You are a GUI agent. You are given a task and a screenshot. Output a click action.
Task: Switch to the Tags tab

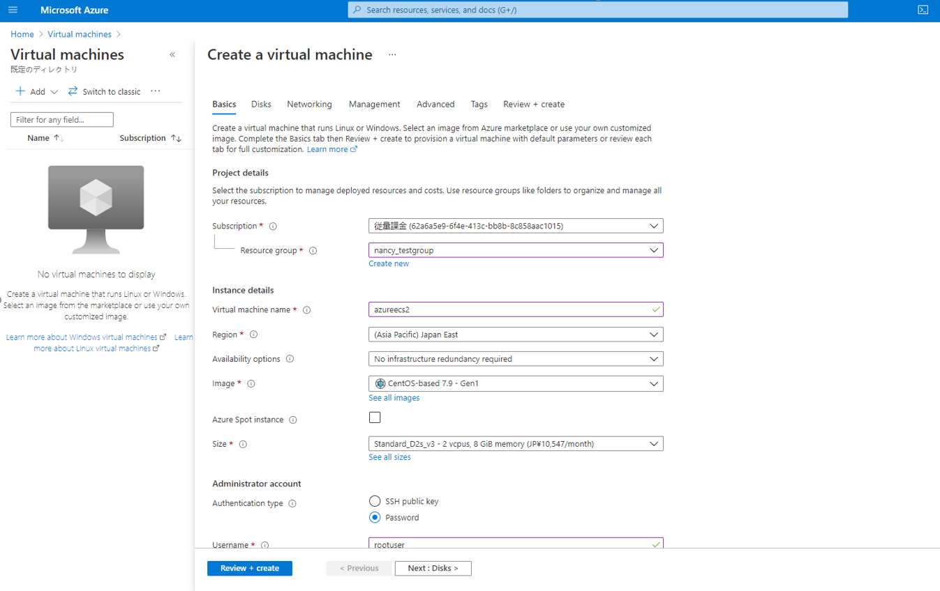[479, 105]
